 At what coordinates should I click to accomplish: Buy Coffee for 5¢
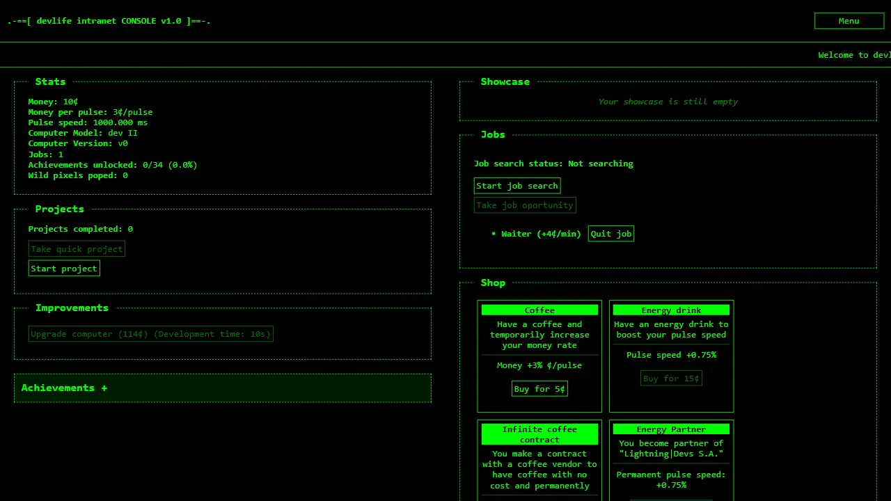click(539, 389)
